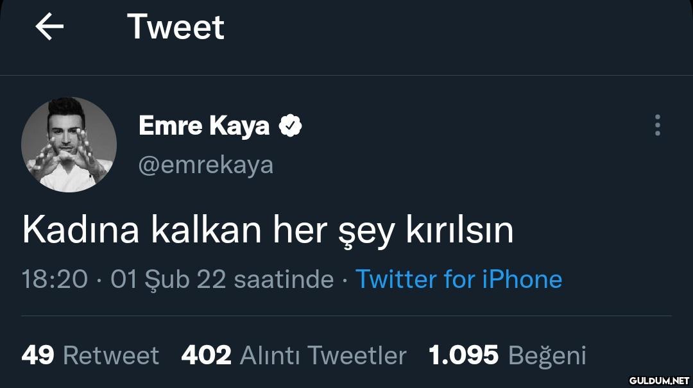Go back using the left arrow
Image resolution: width=693 pixels, height=388 pixels.
coord(49,27)
